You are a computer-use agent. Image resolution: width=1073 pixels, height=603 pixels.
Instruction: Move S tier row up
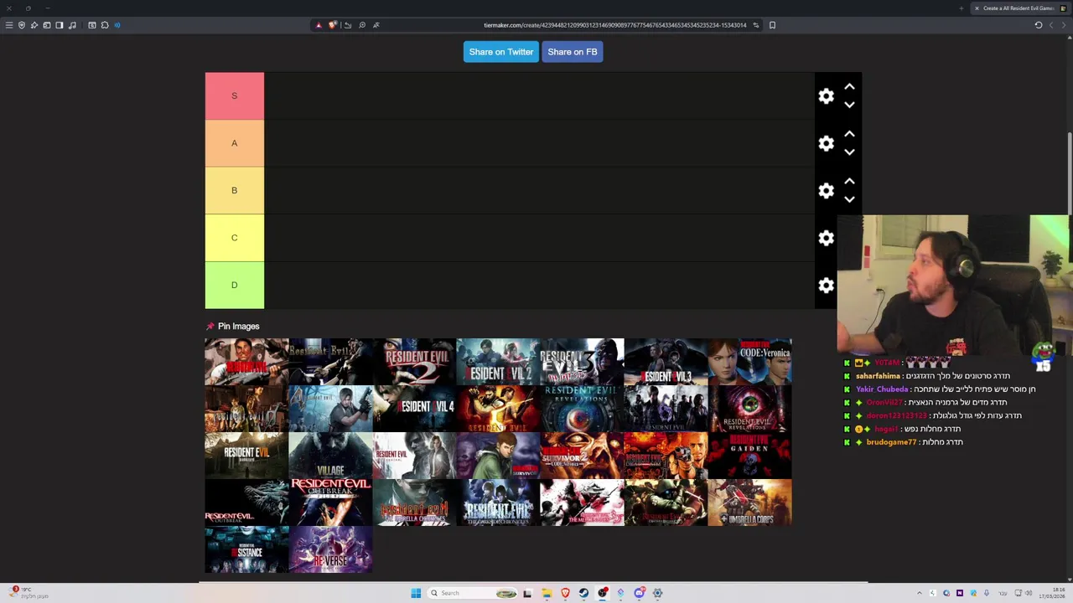849,86
